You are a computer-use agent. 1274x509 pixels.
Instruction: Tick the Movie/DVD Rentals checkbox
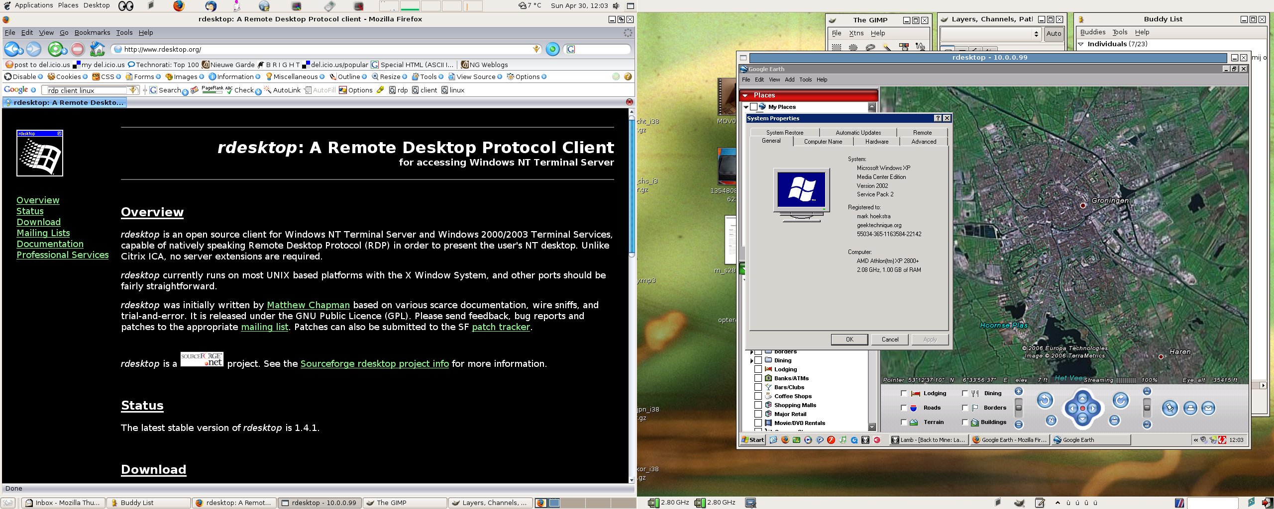758,423
